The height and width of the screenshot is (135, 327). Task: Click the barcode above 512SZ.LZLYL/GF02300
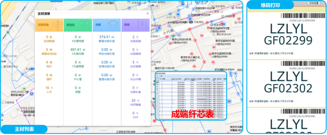tap(303, 112)
